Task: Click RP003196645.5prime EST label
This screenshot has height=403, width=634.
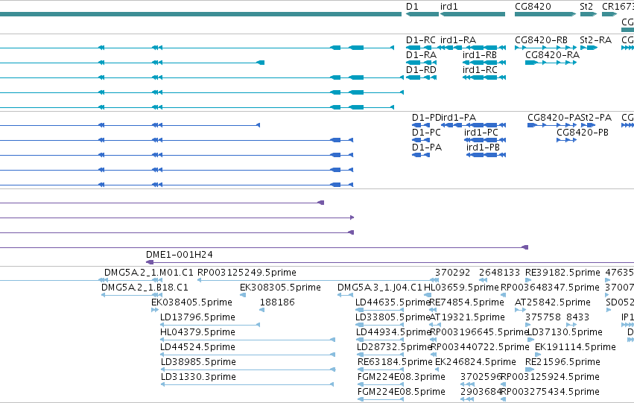Action: (480, 332)
